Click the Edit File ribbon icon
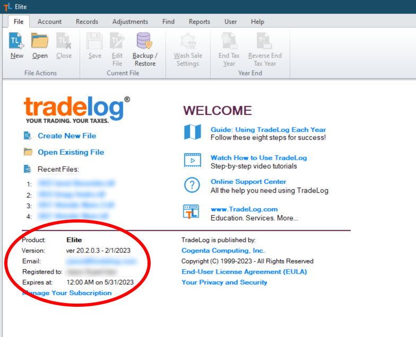This screenshot has height=337, width=416. point(117,41)
